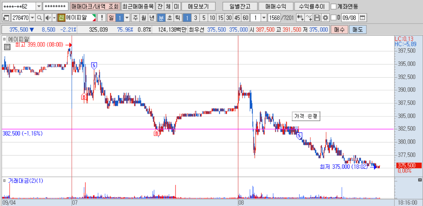Image resolution: width=423 pixels, height=206 pixels.
Task: Click the data table grid icon on chart
Action: pos(7,47)
